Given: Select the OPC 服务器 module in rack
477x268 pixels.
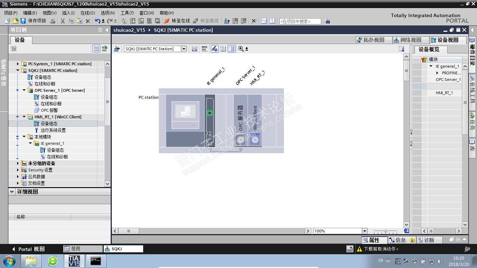Looking at the screenshot, I should tap(240, 120).
